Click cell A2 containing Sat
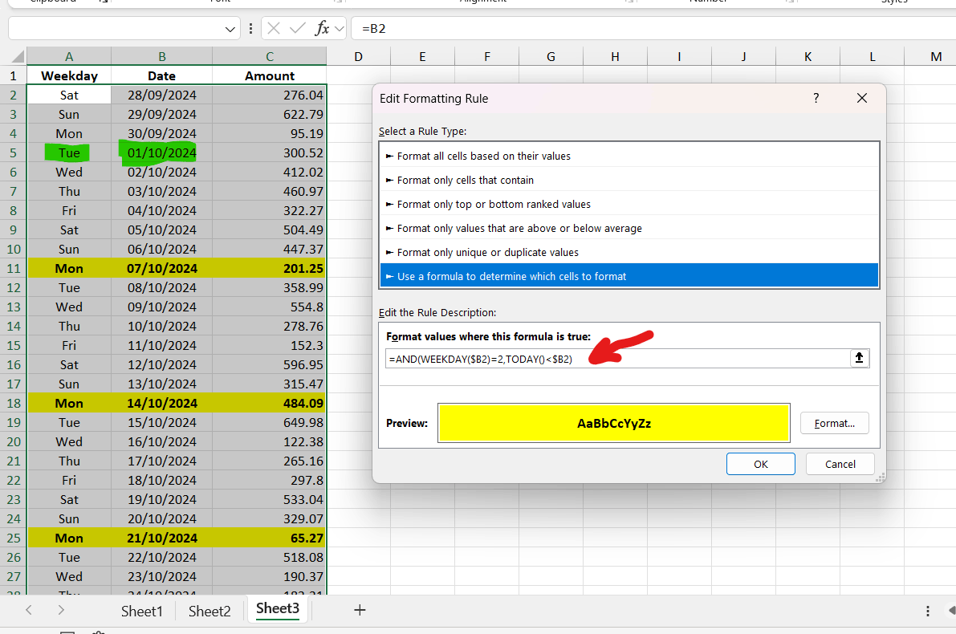 (x=69, y=95)
